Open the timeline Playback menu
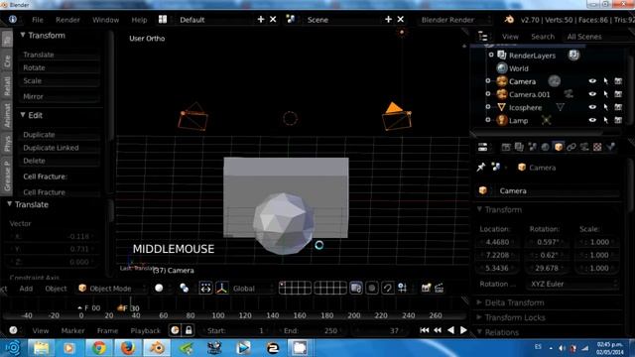 pyautogui.click(x=145, y=330)
